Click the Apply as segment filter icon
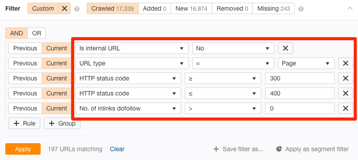 279,149
